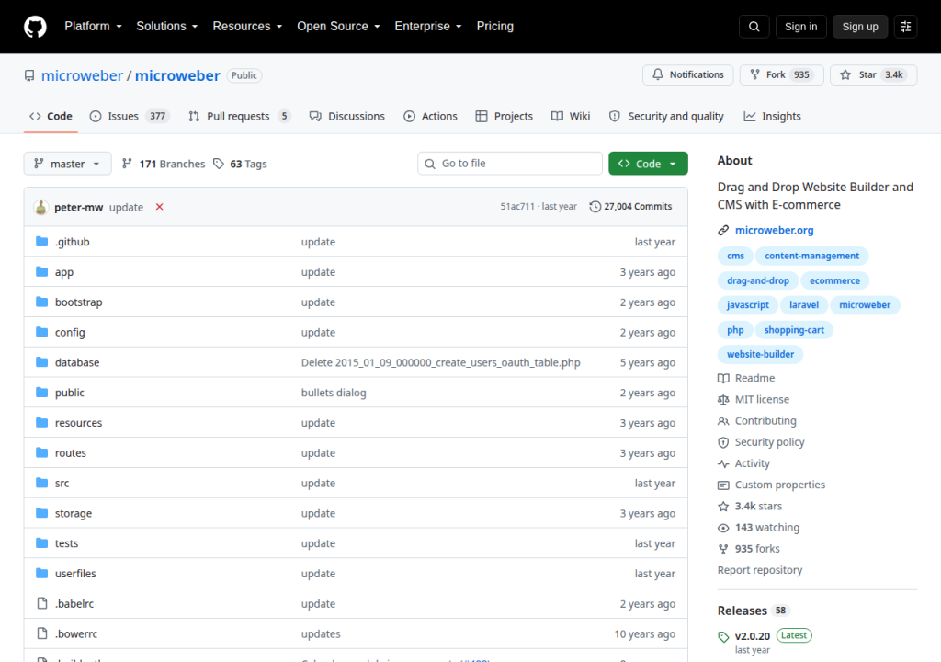Image resolution: width=941 pixels, height=662 pixels.
Task: Focus the Go to file field
Action: pos(509,164)
